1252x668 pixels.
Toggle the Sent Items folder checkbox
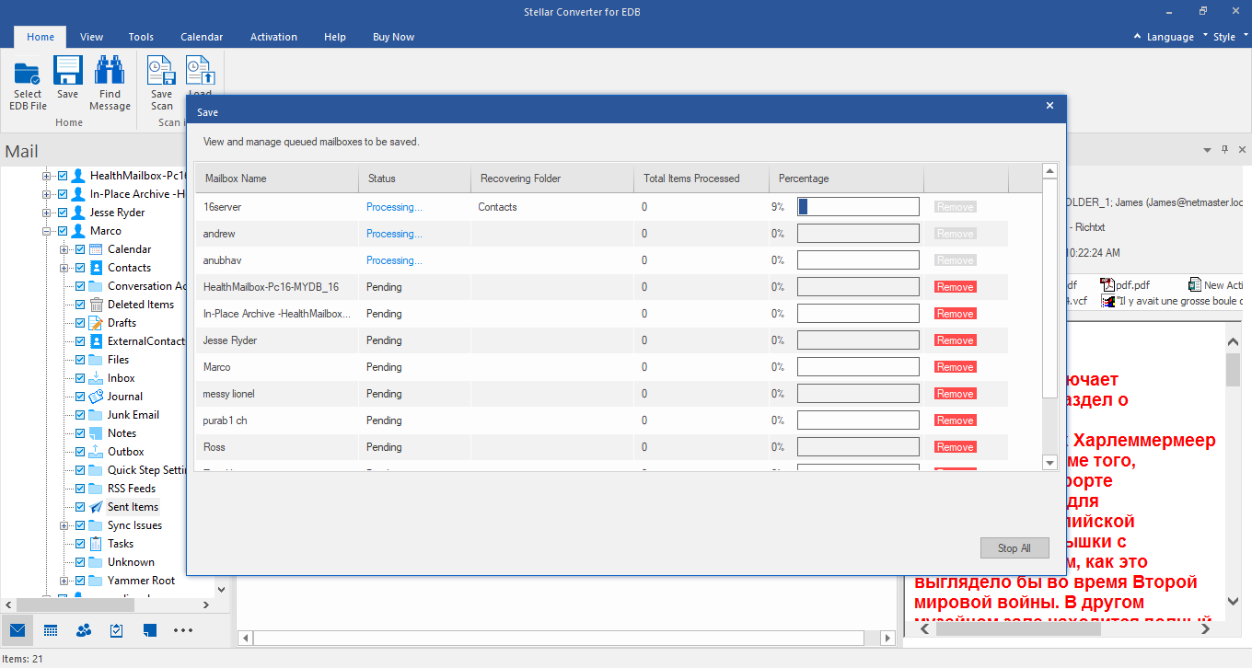click(80, 507)
